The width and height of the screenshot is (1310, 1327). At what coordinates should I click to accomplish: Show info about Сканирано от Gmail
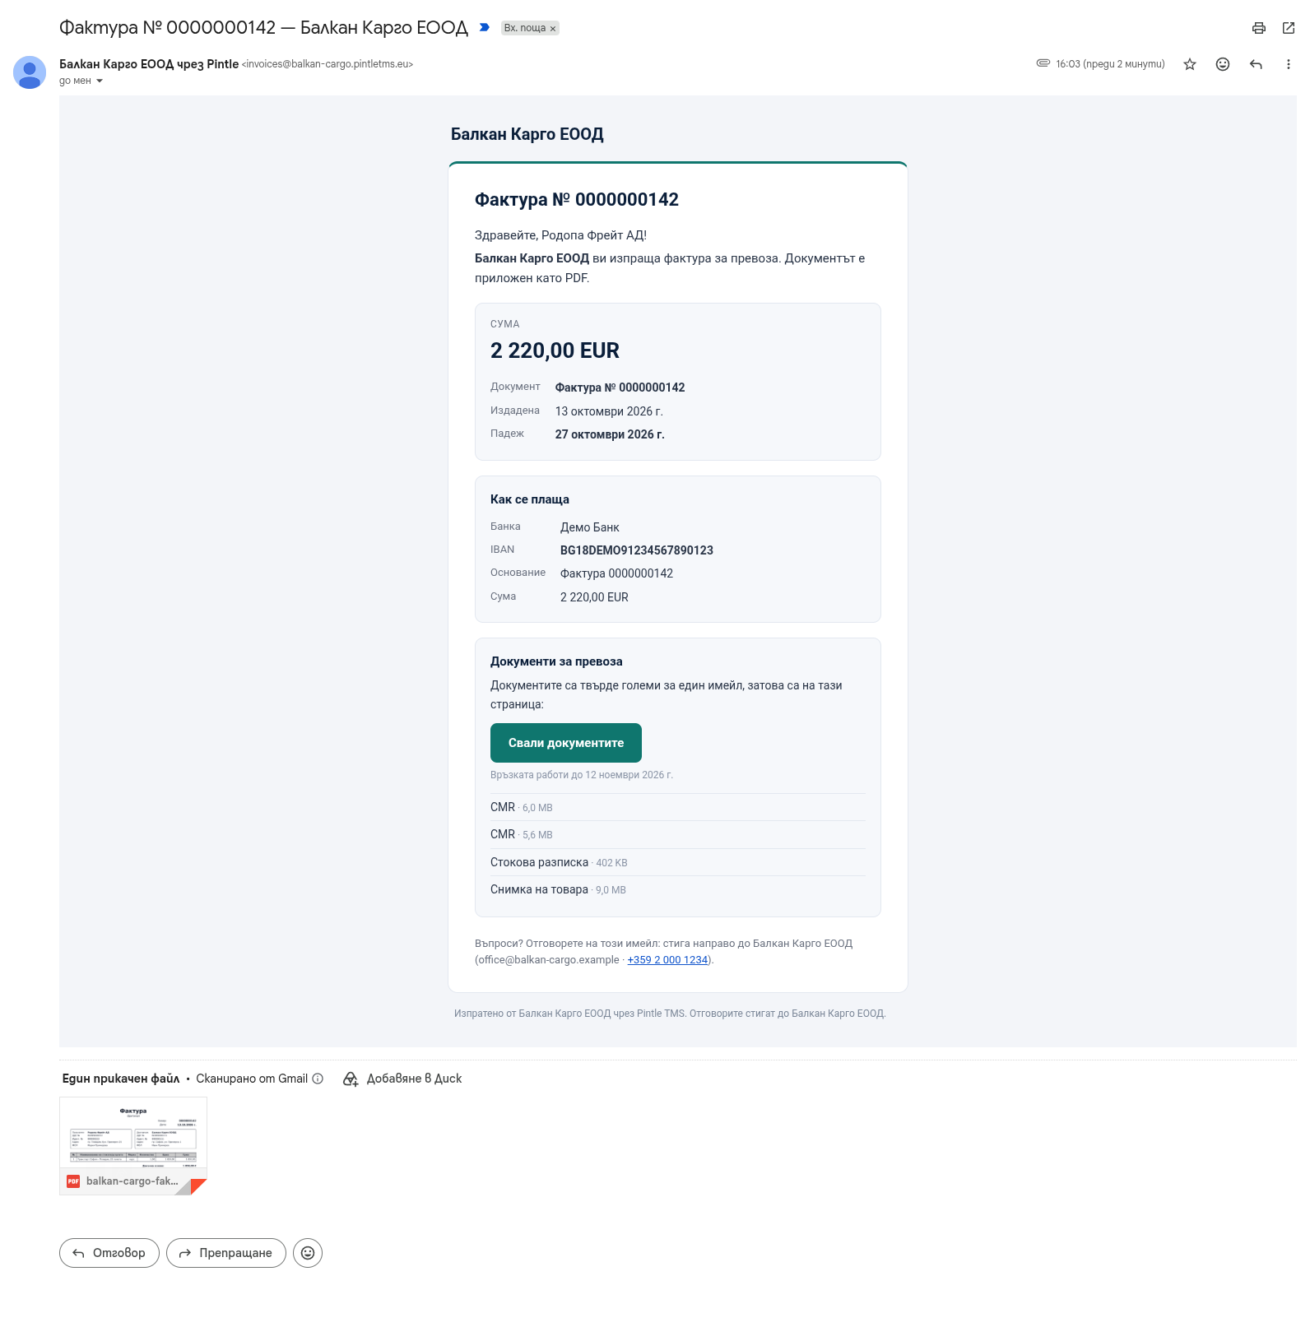click(318, 1079)
